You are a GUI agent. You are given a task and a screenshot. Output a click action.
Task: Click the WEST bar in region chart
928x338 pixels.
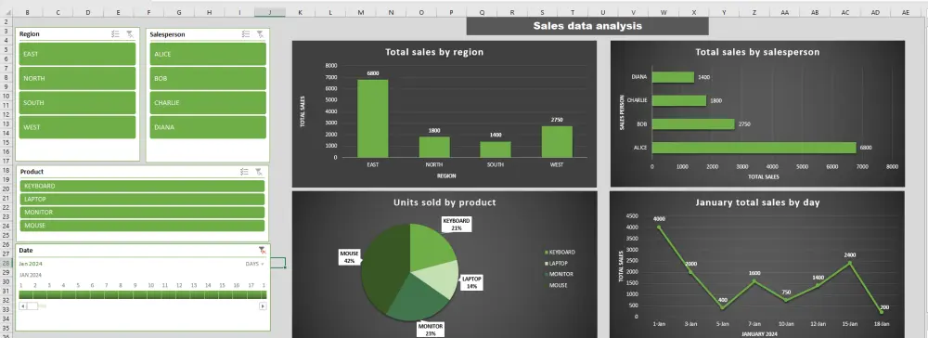(x=557, y=142)
